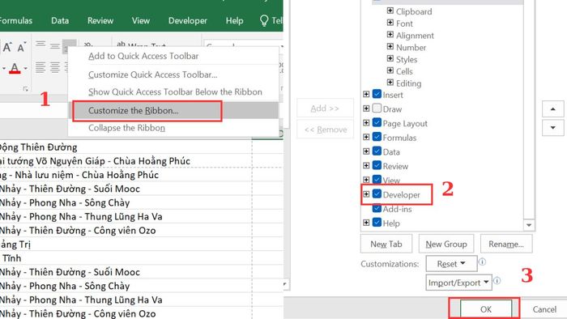Toggle the View checkbox in the dialog
The width and height of the screenshot is (567, 319).
point(377,180)
